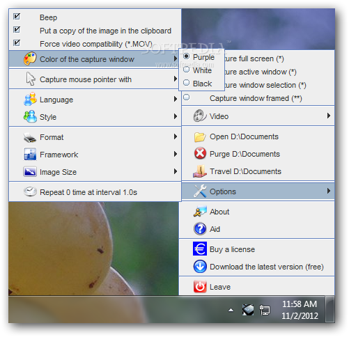Viewport: 349px width, 337px height.
Task: Open the Format menu entry
Action: (95, 137)
